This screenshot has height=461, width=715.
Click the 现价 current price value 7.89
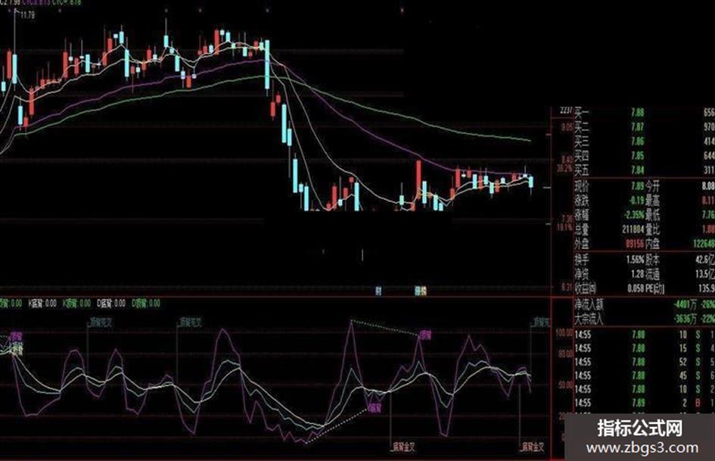(638, 186)
